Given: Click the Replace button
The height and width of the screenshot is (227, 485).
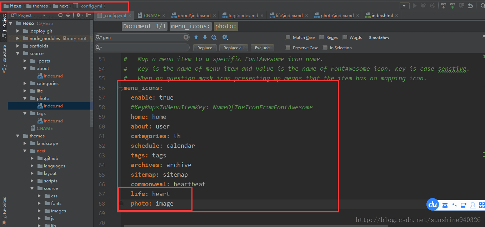Looking at the screenshot, I should 205,48.
